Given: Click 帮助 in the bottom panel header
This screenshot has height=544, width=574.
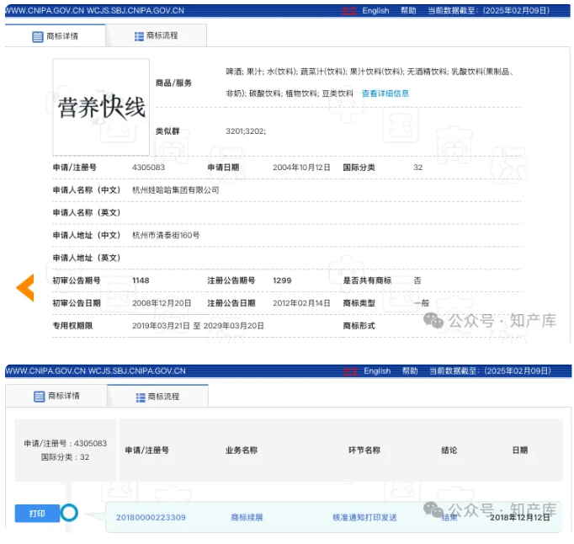Looking at the screenshot, I should tap(410, 371).
